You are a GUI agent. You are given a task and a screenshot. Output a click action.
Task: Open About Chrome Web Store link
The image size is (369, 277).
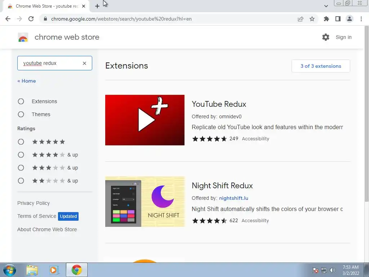47,229
